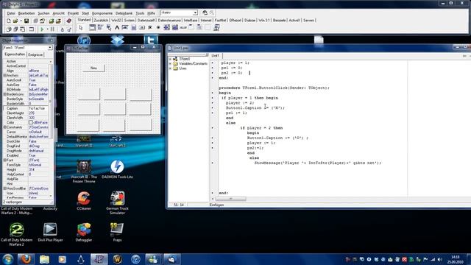Switch to the System palette tab
Image resolution: width=471 pixels, height=265 pixels.
(x=130, y=21)
